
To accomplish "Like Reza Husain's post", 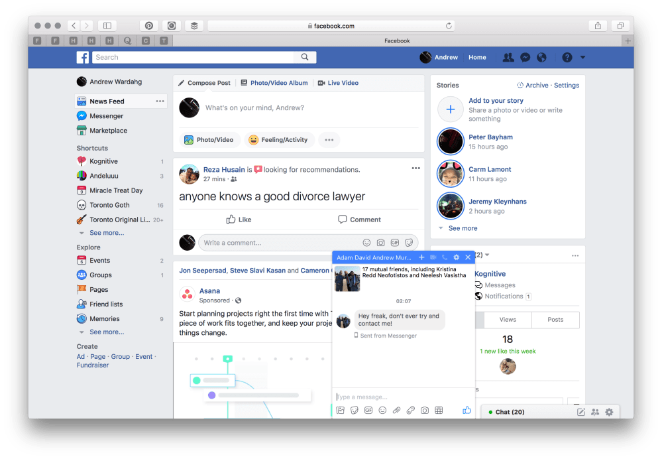I will point(239,220).
